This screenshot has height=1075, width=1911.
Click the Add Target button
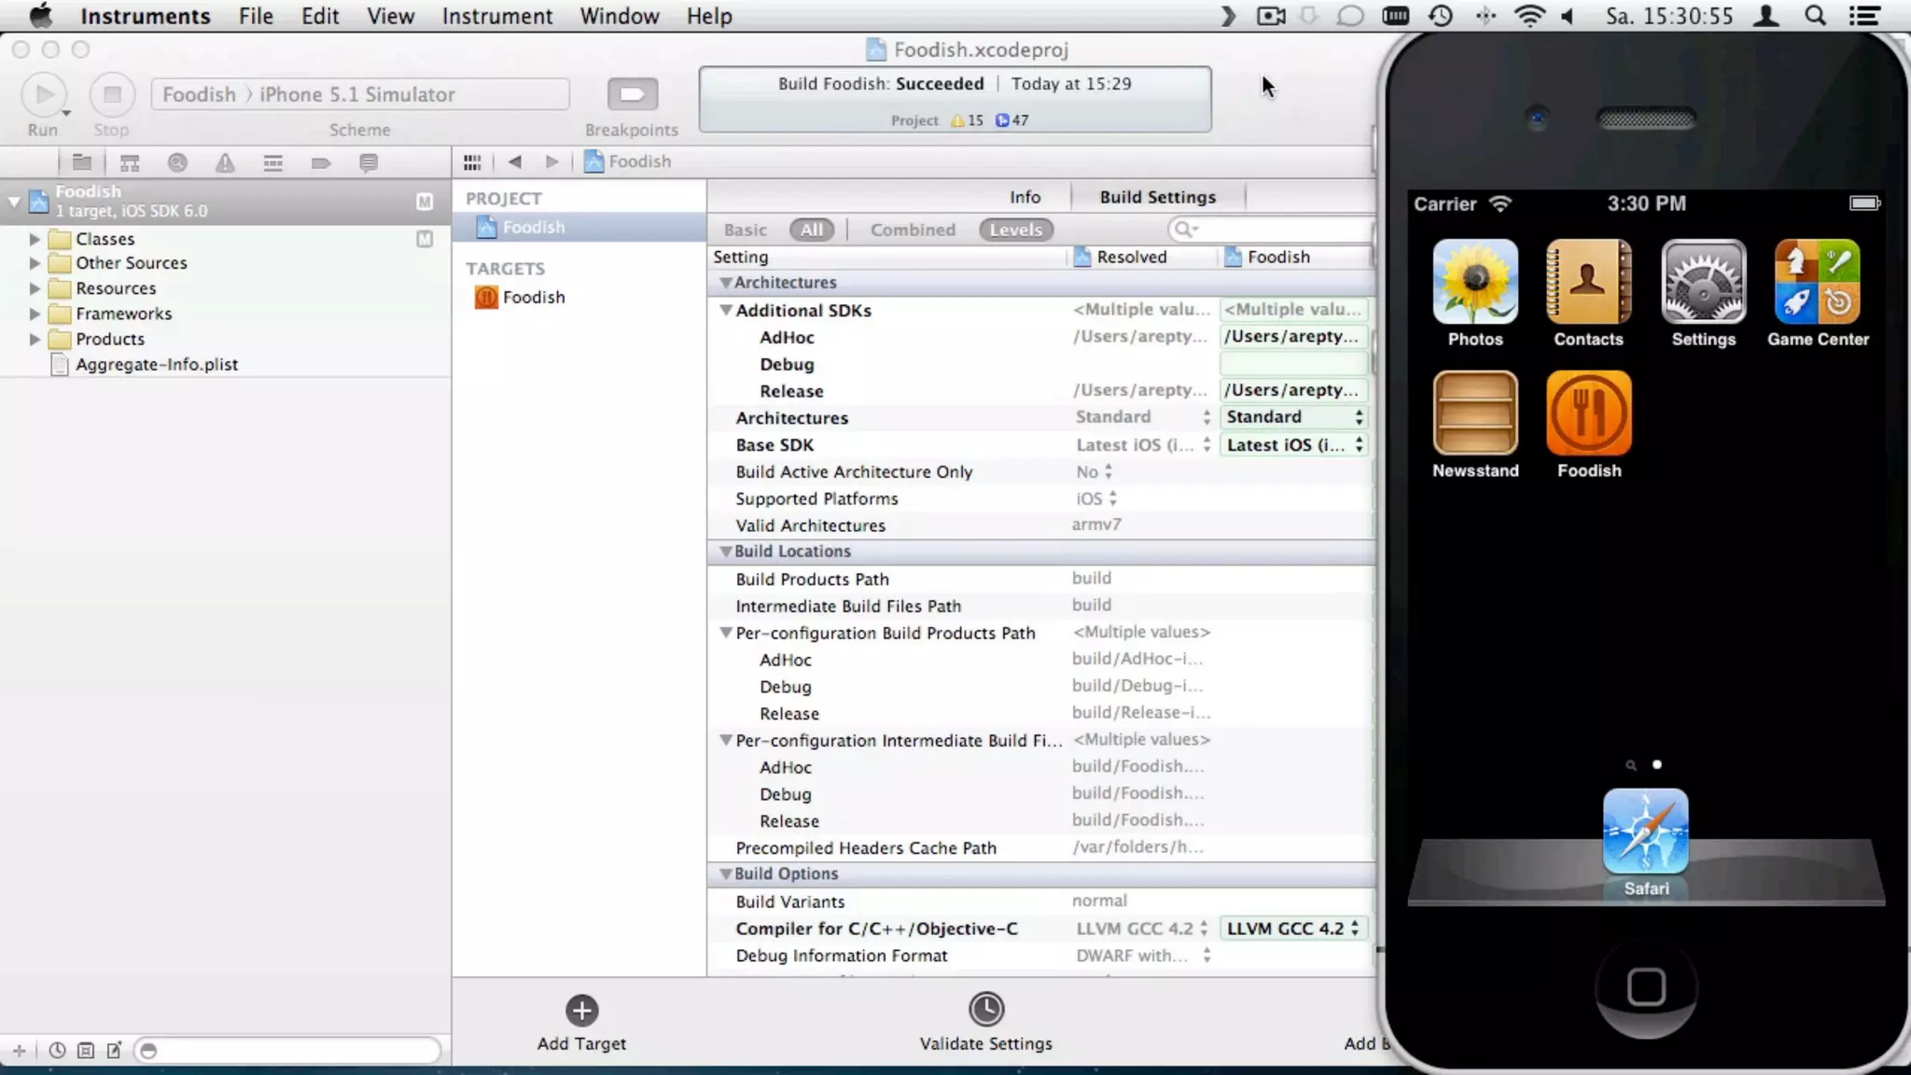[581, 1011]
